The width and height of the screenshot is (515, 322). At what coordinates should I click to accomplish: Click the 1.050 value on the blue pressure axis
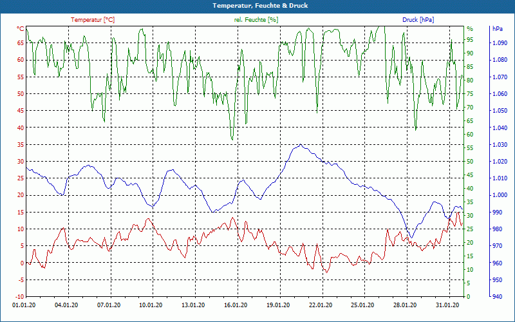point(500,110)
